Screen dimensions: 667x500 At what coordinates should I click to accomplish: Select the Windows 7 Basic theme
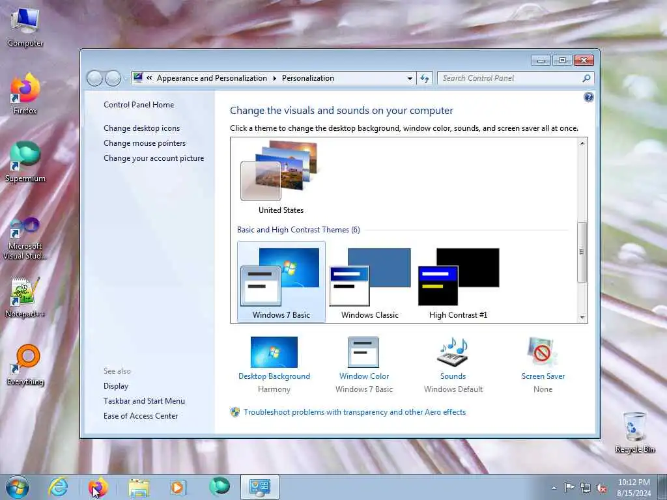point(281,282)
